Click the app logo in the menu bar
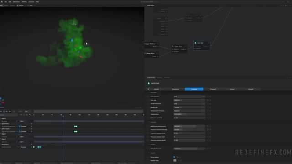292x164 pixels. (2, 2)
